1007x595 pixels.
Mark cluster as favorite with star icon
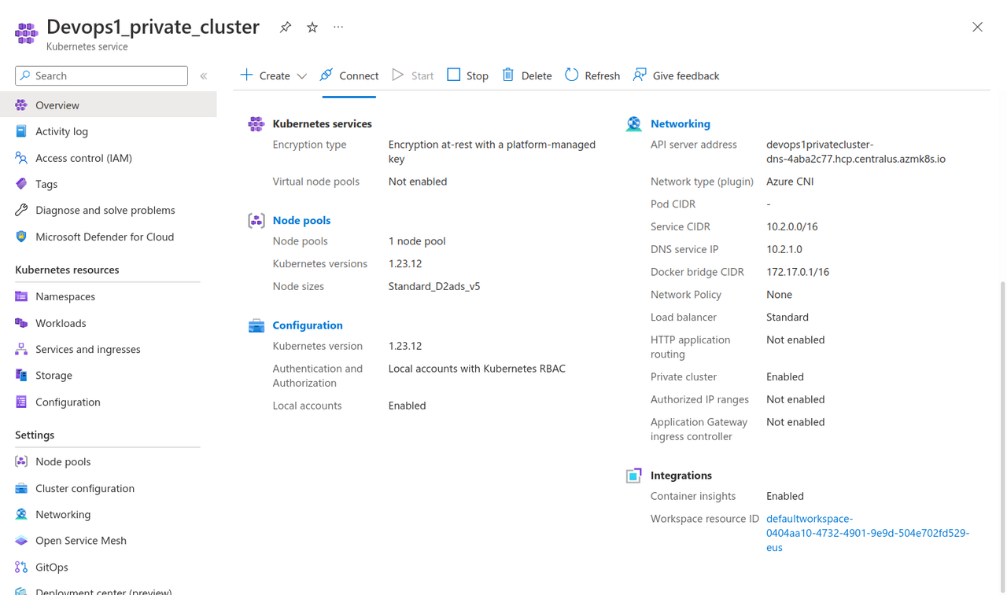[x=312, y=27]
